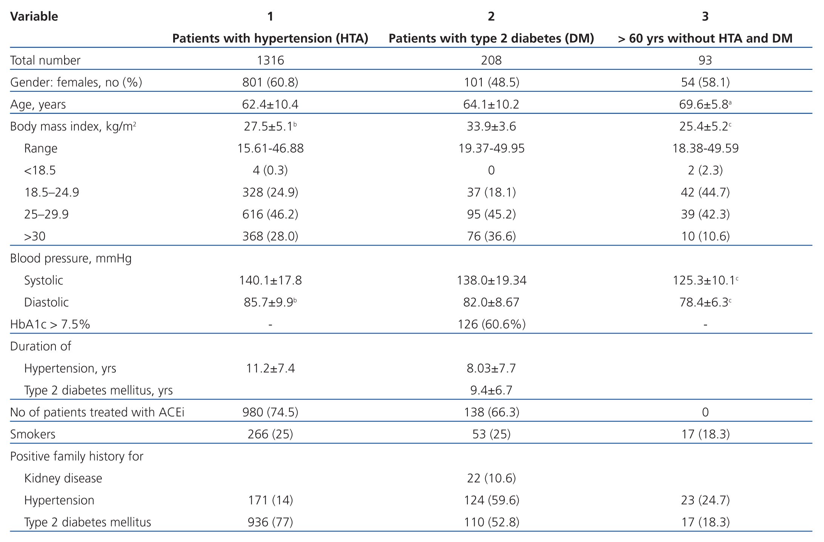Select the kidney disease value 22 (10.6)

point(491,478)
